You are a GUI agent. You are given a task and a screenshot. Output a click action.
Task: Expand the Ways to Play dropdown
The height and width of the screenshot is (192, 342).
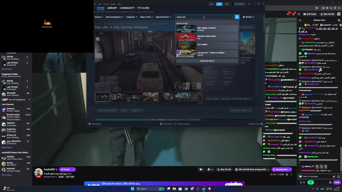(146, 17)
